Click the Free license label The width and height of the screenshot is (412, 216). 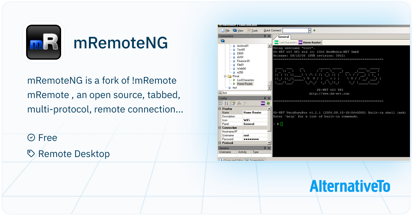pyautogui.click(x=42, y=138)
